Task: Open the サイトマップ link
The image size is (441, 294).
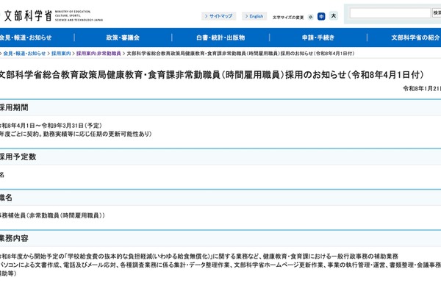Action: point(218,16)
